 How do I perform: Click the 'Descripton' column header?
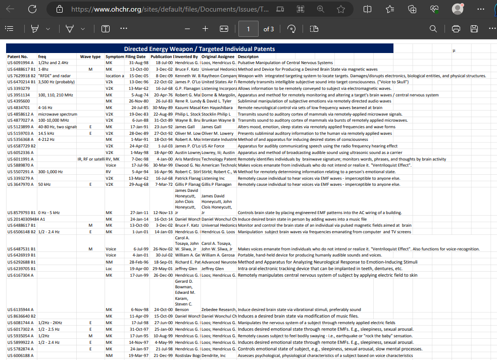tap(248, 57)
